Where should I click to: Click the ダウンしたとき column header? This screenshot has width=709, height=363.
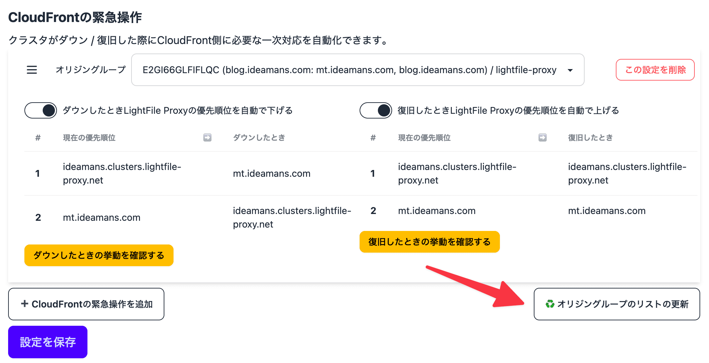pyautogui.click(x=259, y=137)
